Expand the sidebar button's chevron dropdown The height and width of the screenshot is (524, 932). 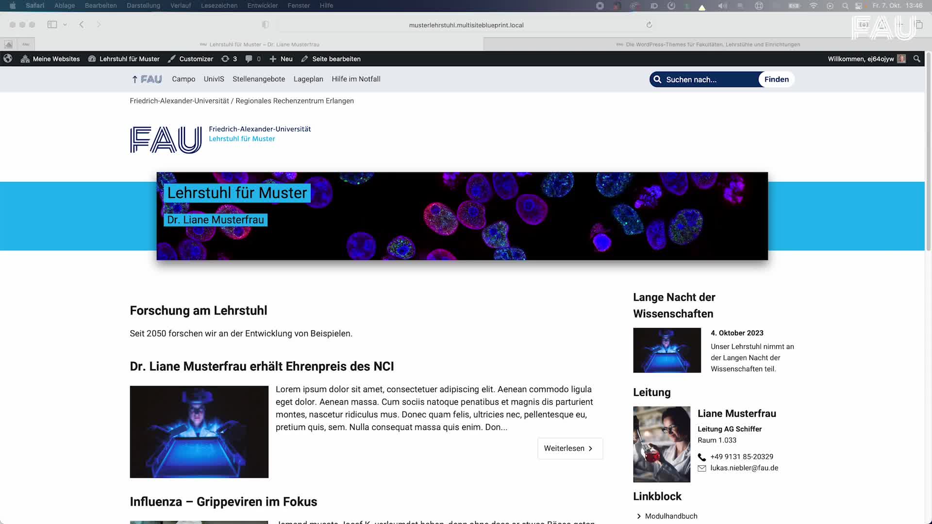(x=65, y=24)
